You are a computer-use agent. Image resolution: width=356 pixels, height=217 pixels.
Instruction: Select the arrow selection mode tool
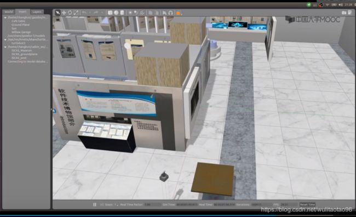coord(58,13)
